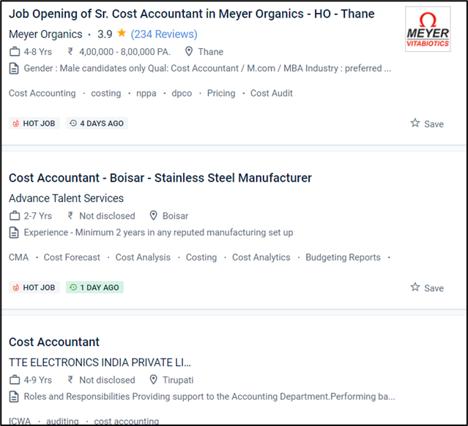
Task: Open the TTE Electronics Cost Accountant job title
Action: (54, 342)
